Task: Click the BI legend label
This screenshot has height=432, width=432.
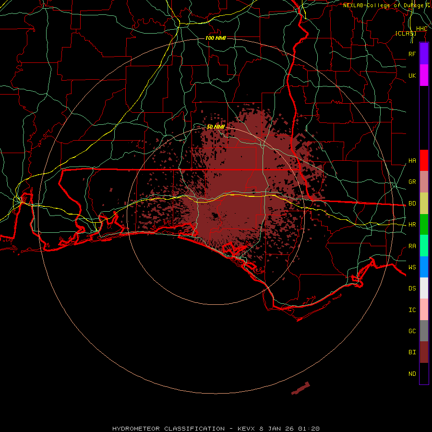Action: click(x=412, y=352)
